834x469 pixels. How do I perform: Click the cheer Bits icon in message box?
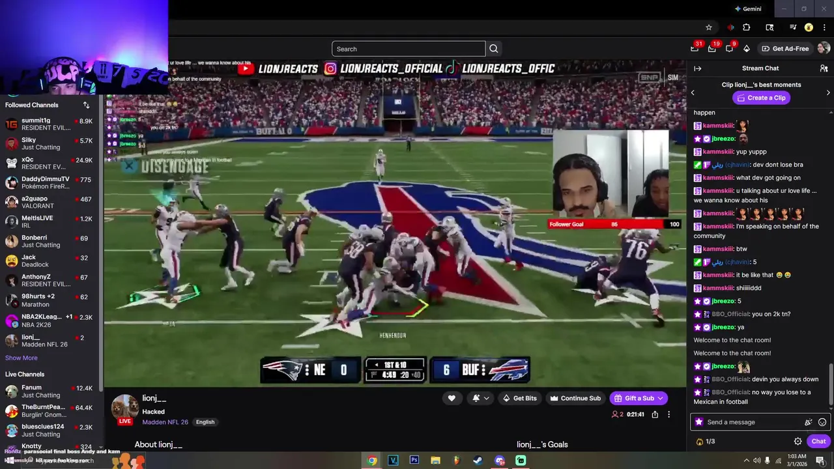coord(809,422)
